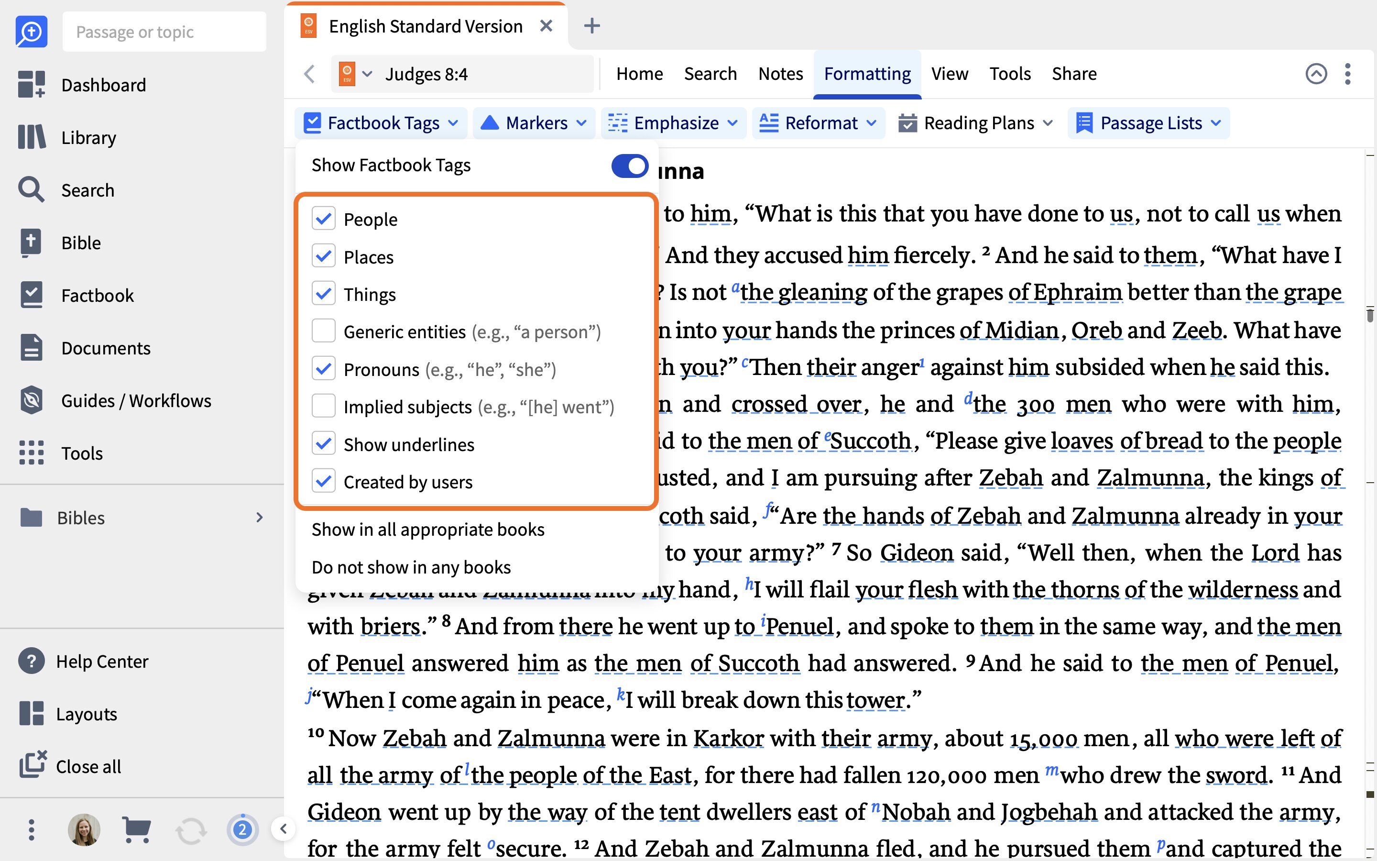Viewport: 1377px width, 861px height.
Task: Uncheck the Places checkbox
Action: [323, 256]
